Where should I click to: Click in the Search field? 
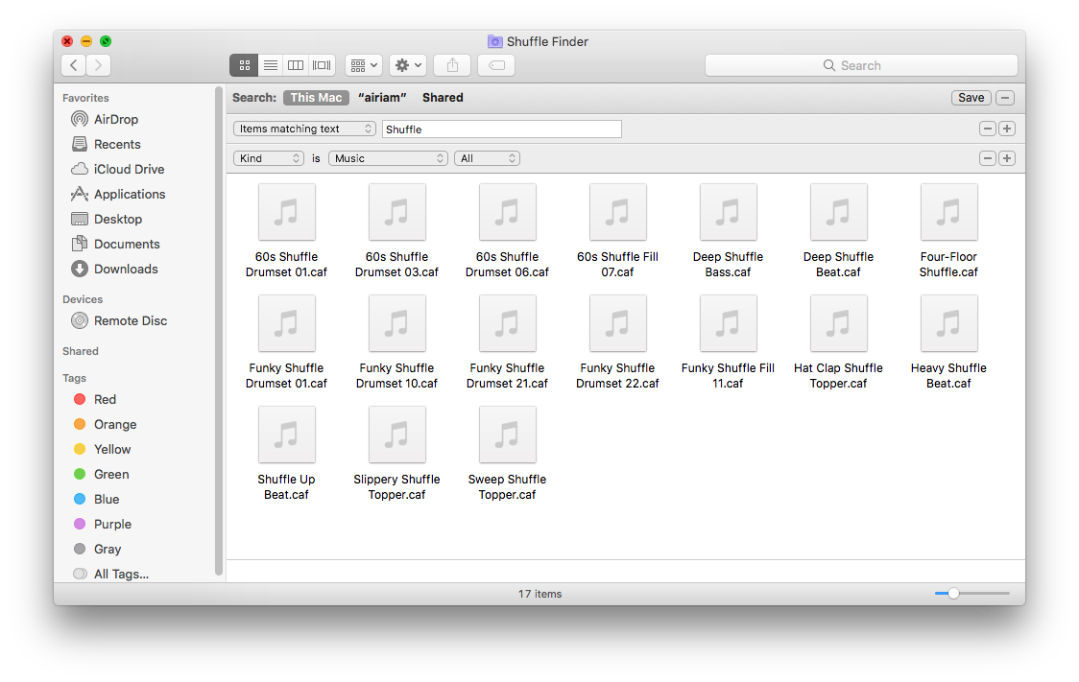click(861, 65)
